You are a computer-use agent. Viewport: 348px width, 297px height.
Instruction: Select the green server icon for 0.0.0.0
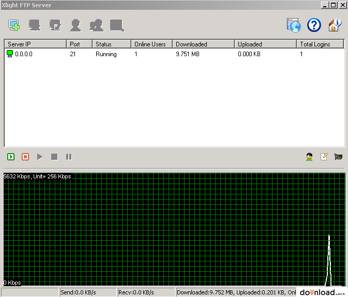(x=10, y=54)
